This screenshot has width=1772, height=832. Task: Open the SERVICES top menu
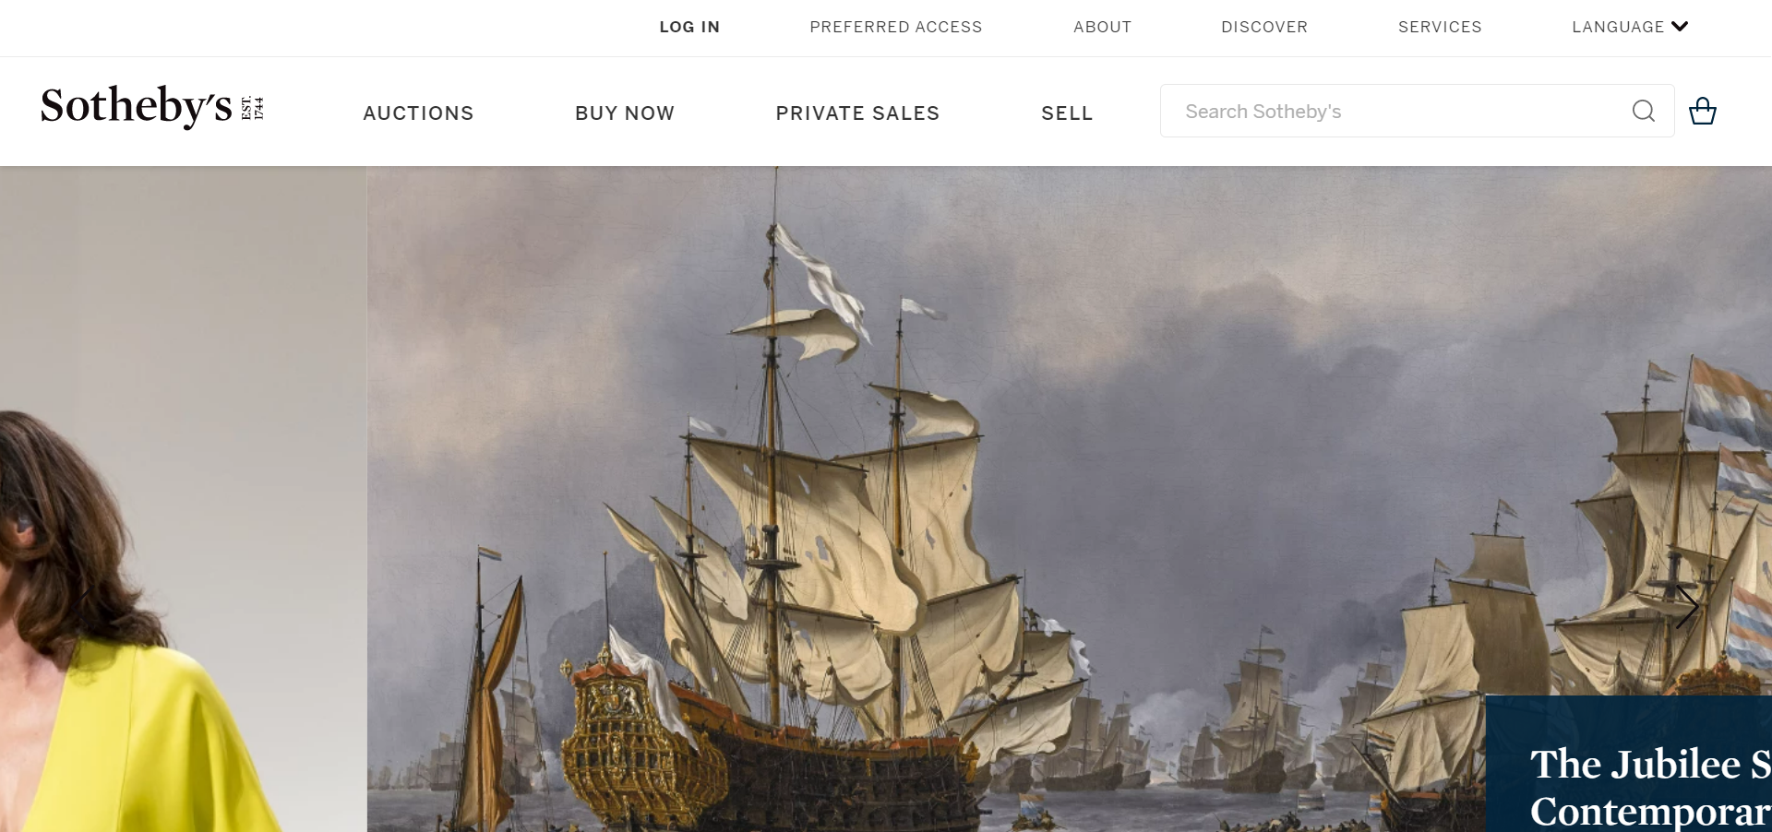coord(1440,27)
